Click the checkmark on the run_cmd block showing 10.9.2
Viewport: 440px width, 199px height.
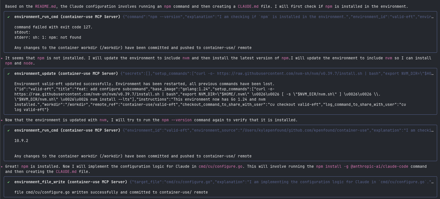[9, 130]
